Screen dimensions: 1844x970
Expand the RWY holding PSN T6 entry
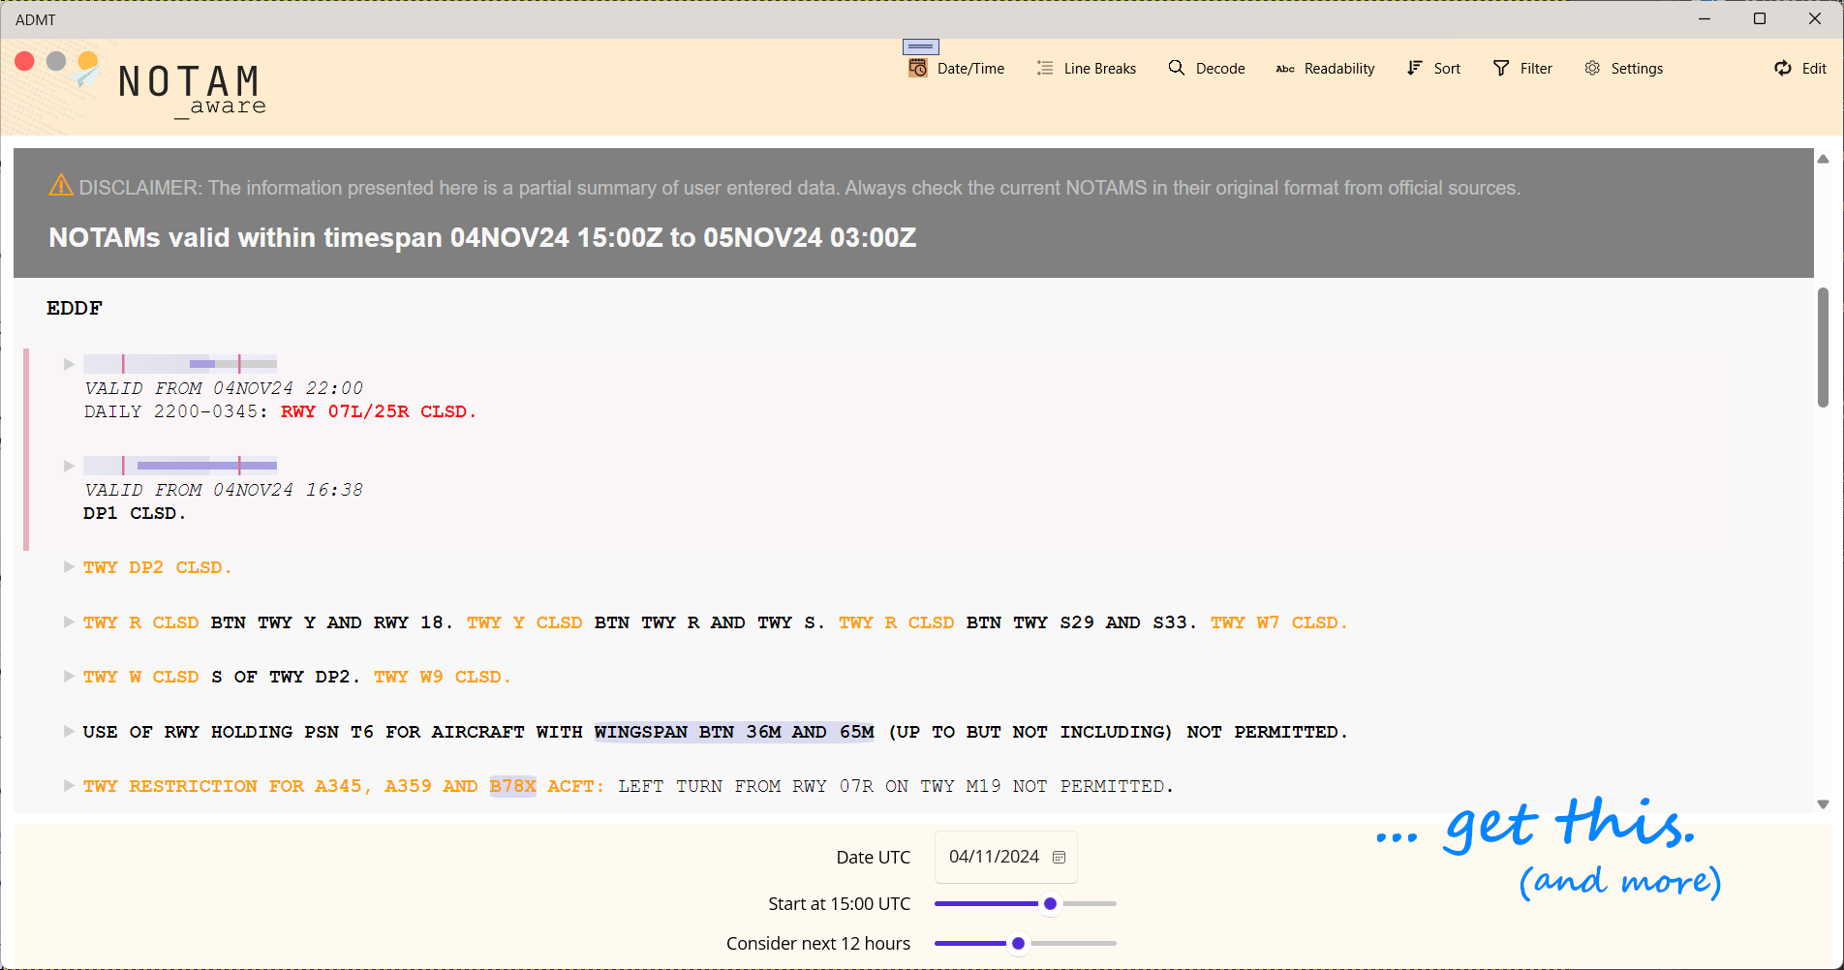pos(69,731)
